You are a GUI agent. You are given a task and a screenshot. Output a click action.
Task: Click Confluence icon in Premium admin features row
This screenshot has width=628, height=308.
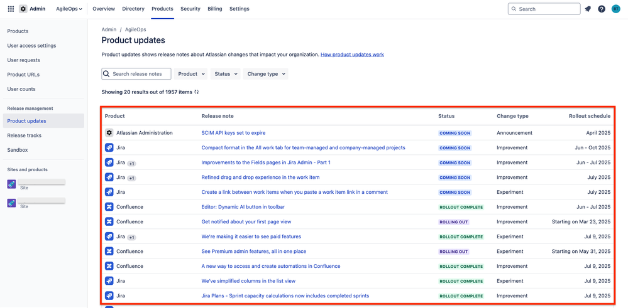[x=109, y=252]
